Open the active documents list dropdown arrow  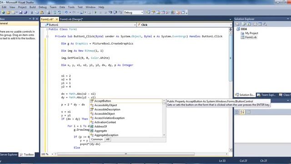[231, 19]
